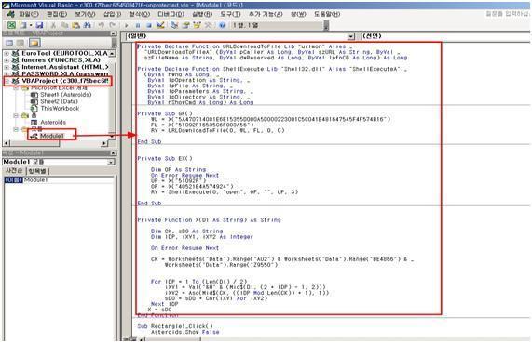This screenshot has width=532, height=343.
Task: Click the Properties Window toolbar icon
Action: [x=185, y=25]
